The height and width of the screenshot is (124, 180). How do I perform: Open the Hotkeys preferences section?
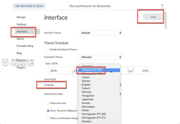pos(21,24)
